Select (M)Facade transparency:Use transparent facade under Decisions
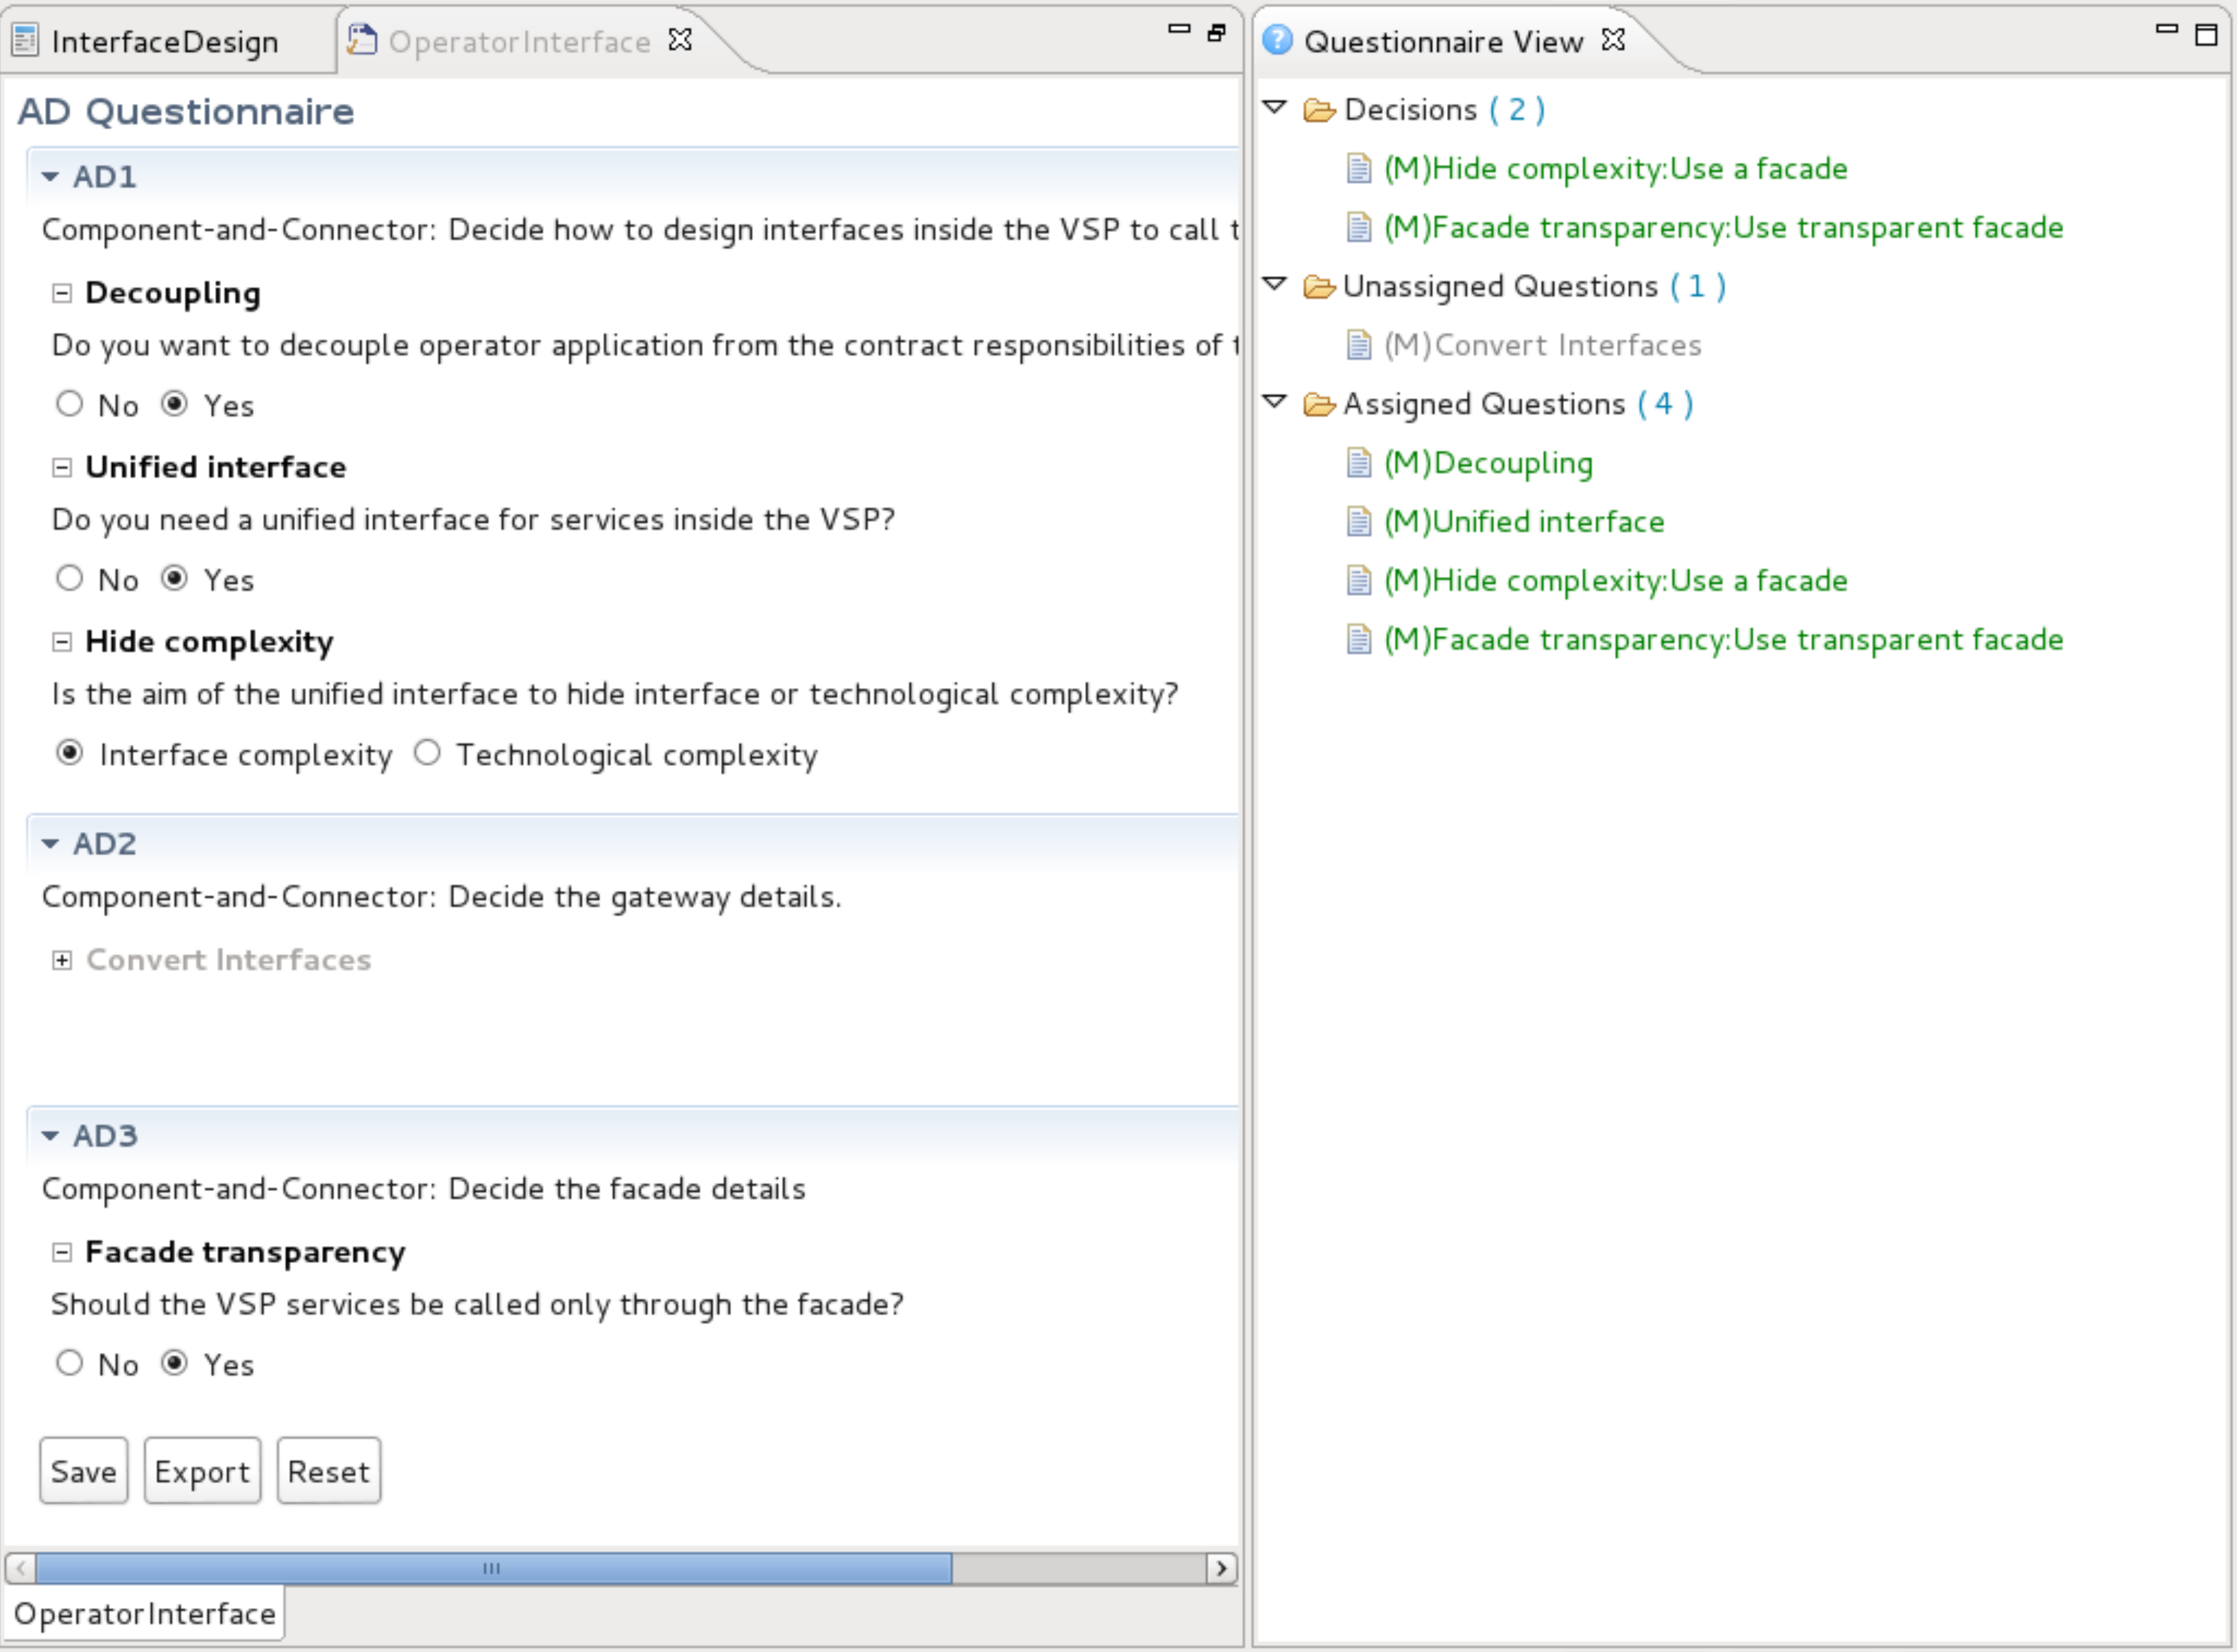 click(x=1723, y=228)
